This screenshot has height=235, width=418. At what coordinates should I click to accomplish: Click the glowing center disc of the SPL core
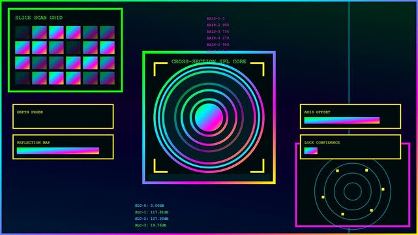tap(209, 117)
